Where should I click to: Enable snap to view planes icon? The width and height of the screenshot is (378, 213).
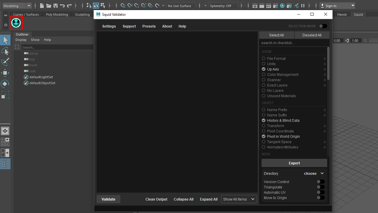pos(150,6)
